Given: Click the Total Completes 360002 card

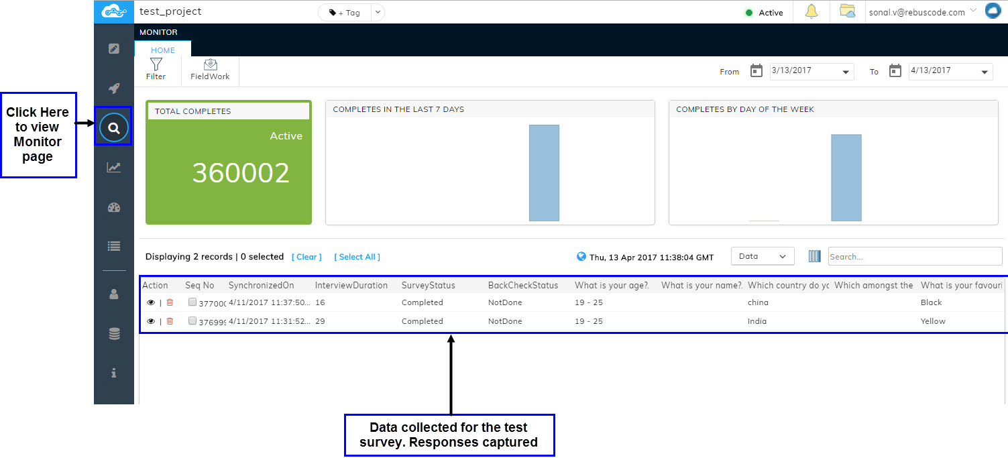Looking at the screenshot, I should (x=229, y=162).
